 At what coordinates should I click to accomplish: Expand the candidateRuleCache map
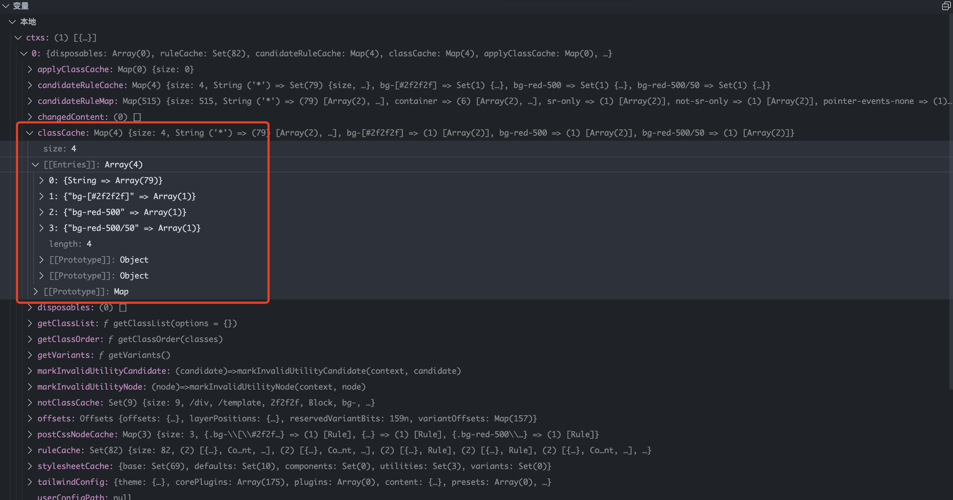click(30, 85)
